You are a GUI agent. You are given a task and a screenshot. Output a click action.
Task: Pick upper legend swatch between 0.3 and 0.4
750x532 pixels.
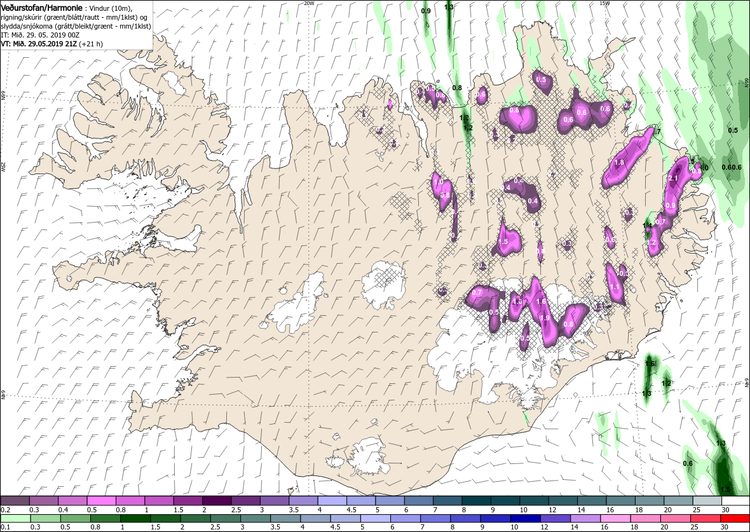point(44,501)
